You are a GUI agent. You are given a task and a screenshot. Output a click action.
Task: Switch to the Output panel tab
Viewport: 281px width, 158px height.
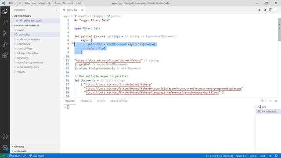tap(101, 101)
